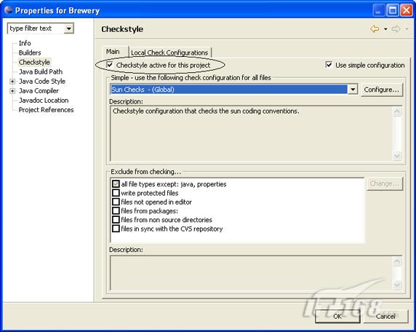416x332 pixels.
Task: Toggle Checkstyle active for this project
Action: click(110, 65)
